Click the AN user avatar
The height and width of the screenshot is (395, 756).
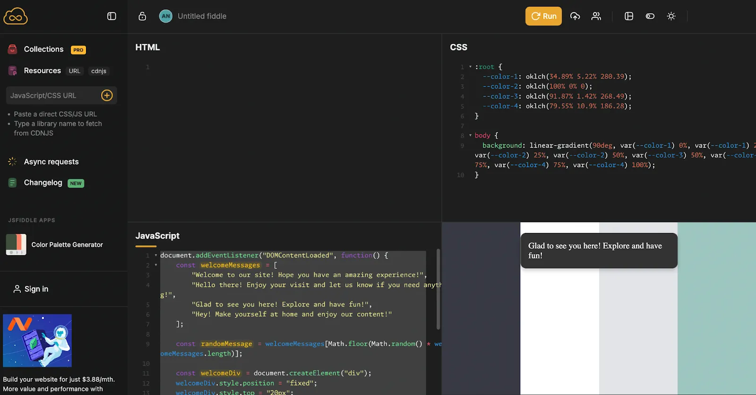pyautogui.click(x=166, y=16)
